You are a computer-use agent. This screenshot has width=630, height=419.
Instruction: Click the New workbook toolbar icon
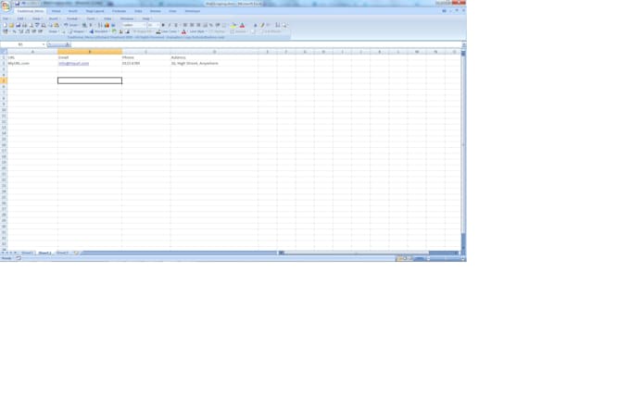point(5,25)
